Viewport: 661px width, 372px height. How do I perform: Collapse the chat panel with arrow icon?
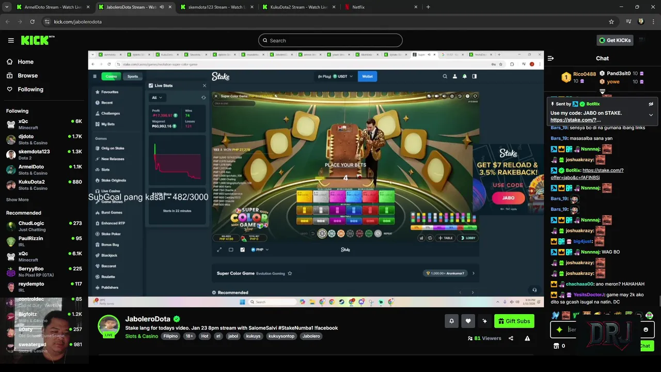click(x=550, y=58)
